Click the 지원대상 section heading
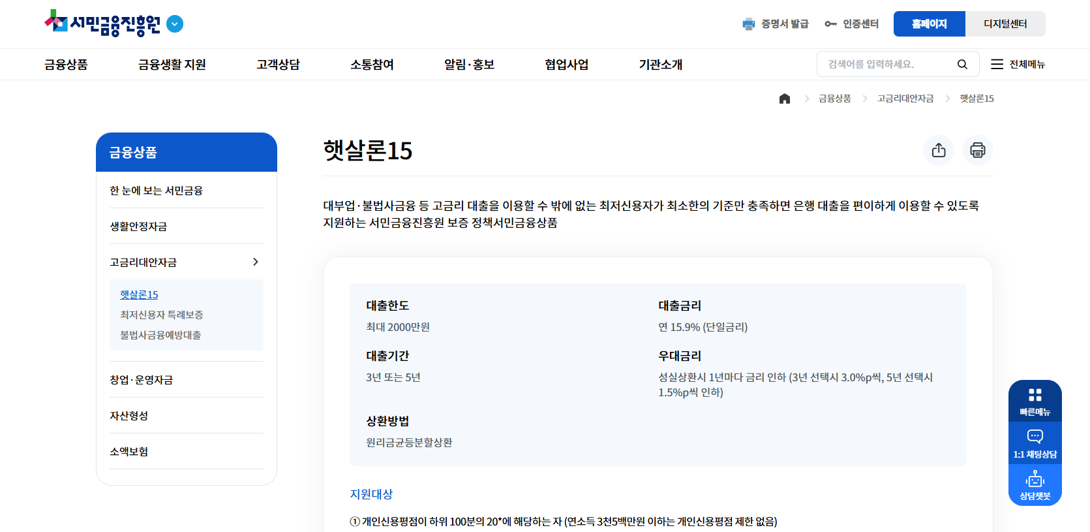1090x532 pixels. tap(371, 494)
